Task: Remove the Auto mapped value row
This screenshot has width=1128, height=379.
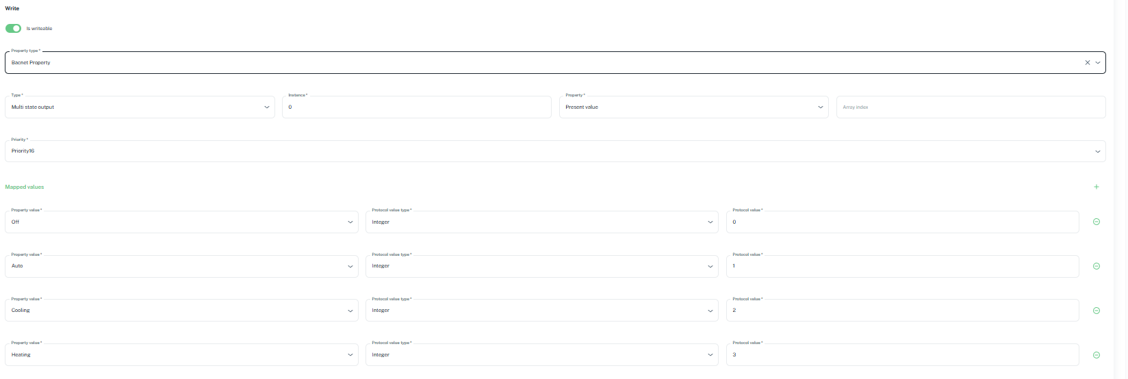Action: 1097,266
